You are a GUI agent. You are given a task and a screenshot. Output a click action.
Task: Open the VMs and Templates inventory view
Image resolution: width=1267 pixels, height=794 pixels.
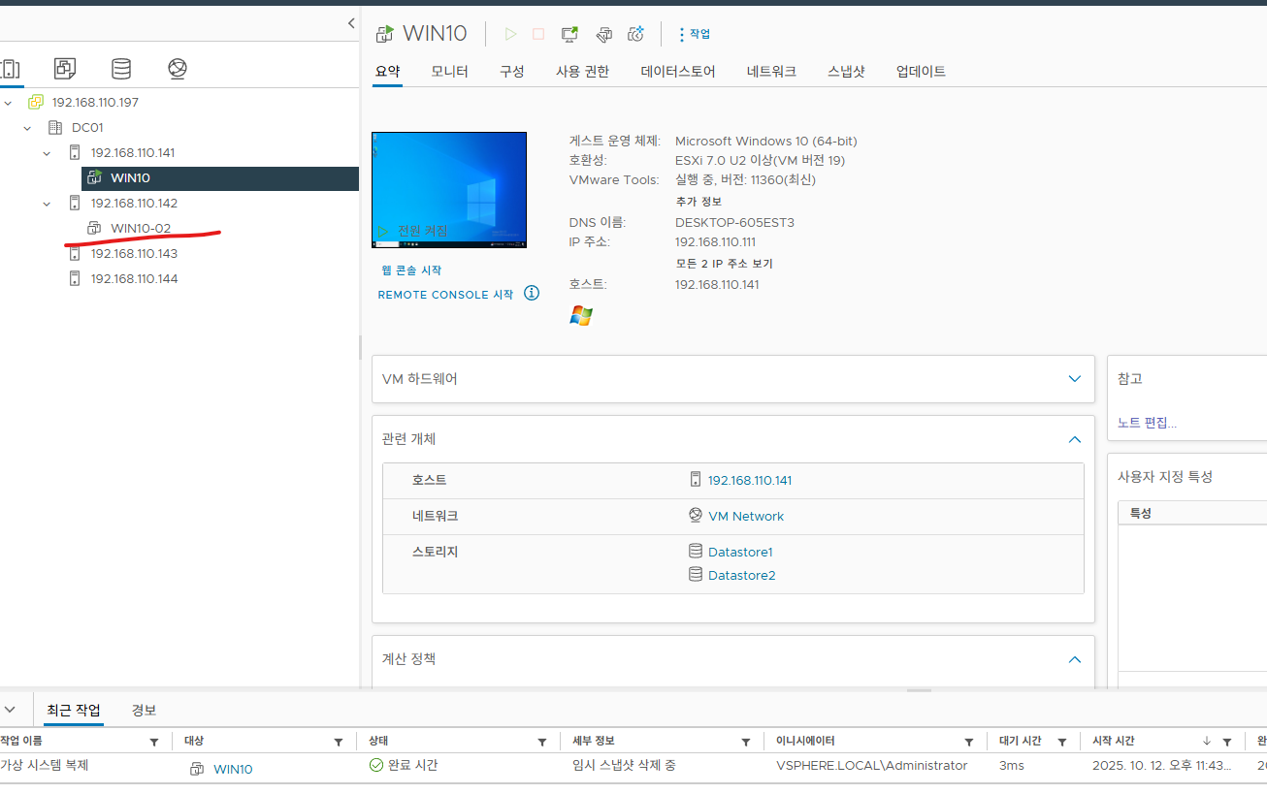pyautogui.click(x=65, y=68)
